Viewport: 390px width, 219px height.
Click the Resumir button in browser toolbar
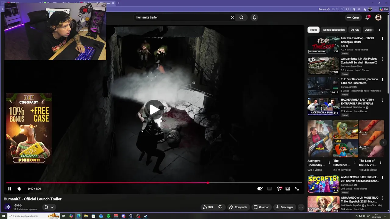(324, 9)
